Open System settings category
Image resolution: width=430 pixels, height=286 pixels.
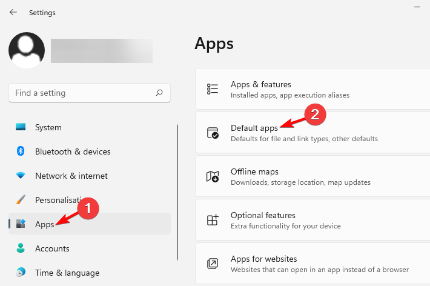[x=90, y=127]
